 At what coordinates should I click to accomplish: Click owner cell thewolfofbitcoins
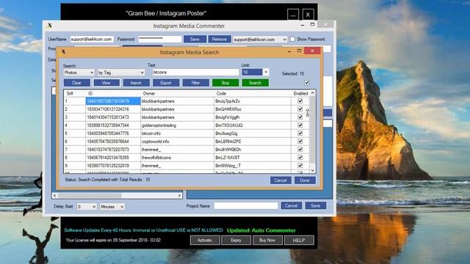177,158
